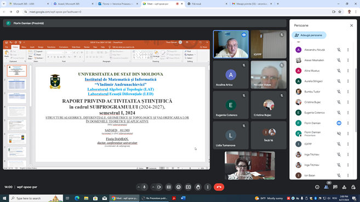
Task: Bookmark page with the star icon
Action: [x=340, y=11]
